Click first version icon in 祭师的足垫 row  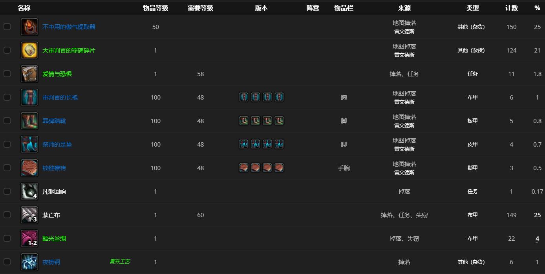pyautogui.click(x=244, y=144)
